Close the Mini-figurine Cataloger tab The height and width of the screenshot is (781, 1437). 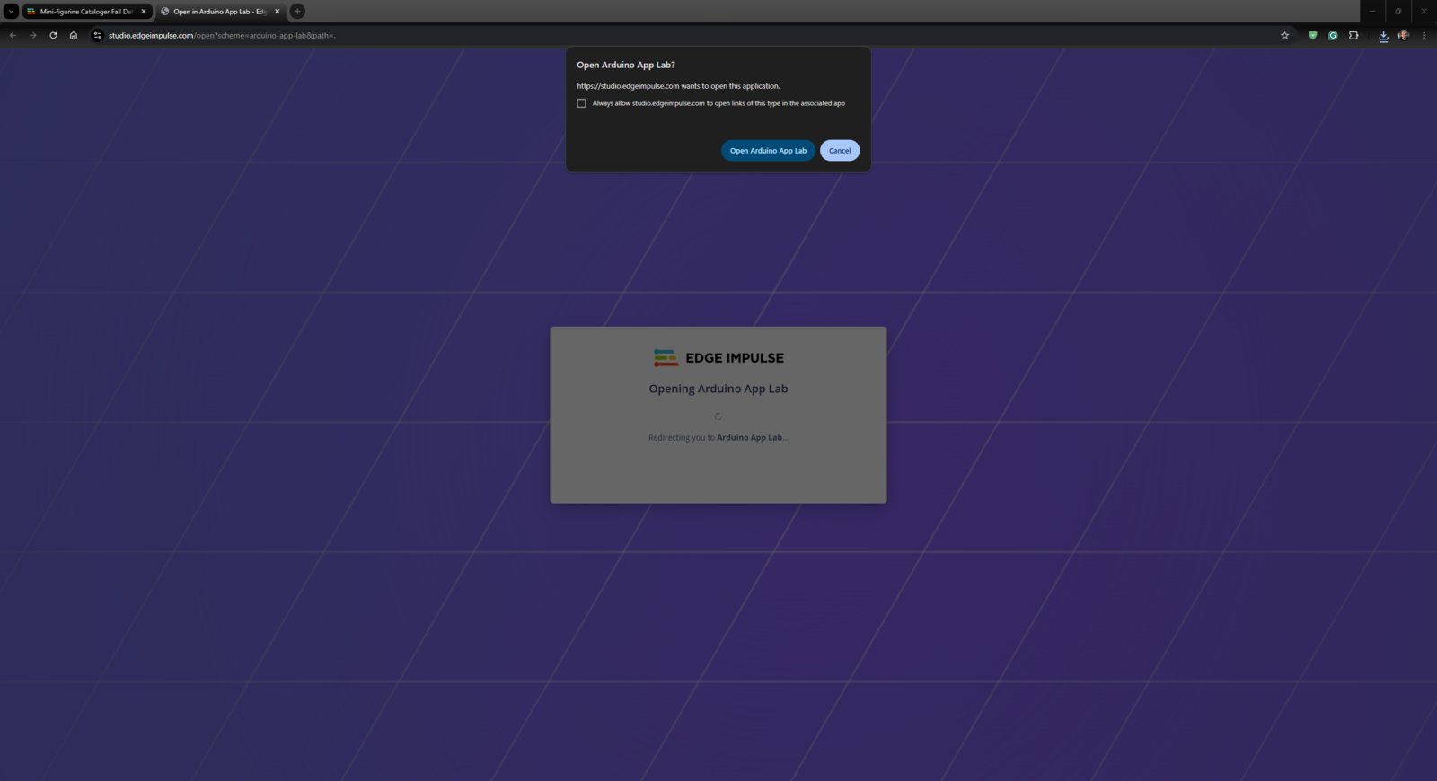pyautogui.click(x=144, y=12)
